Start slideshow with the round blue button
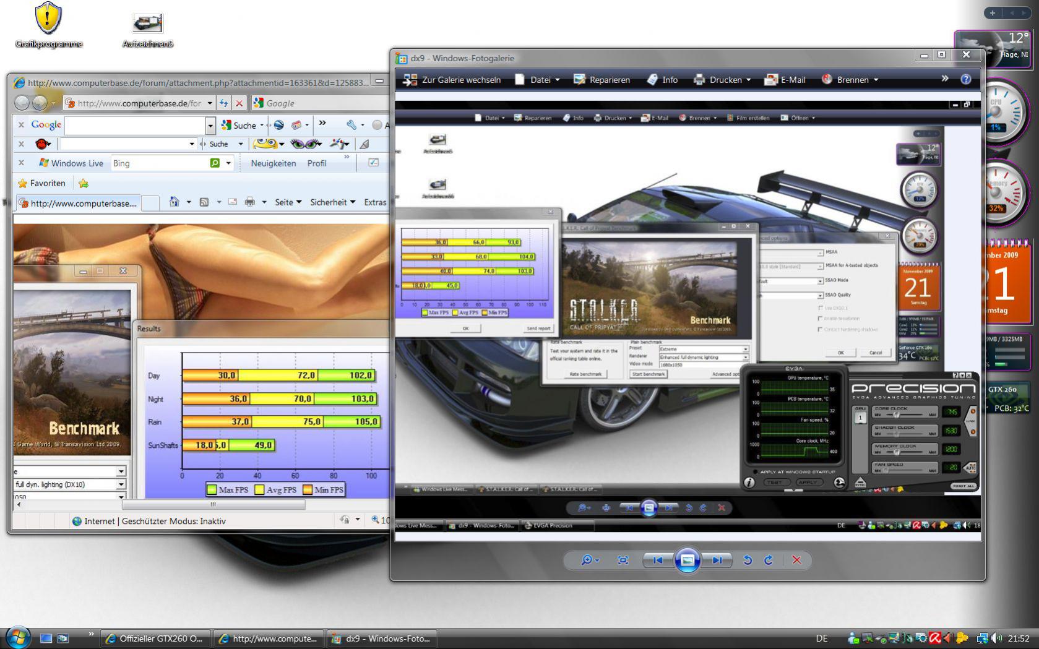 point(687,560)
